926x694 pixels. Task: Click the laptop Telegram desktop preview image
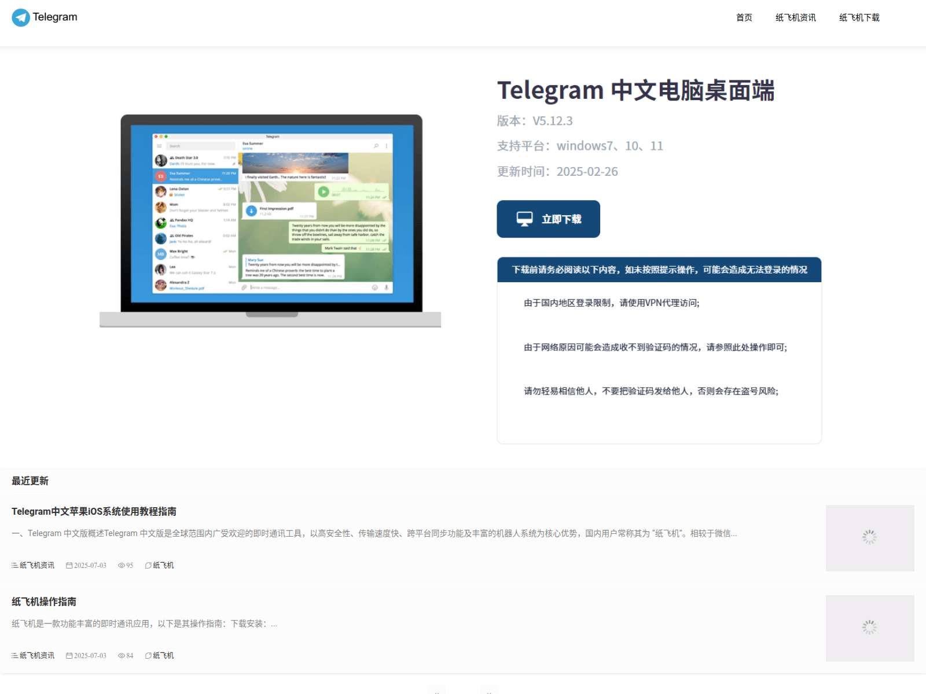(x=270, y=221)
